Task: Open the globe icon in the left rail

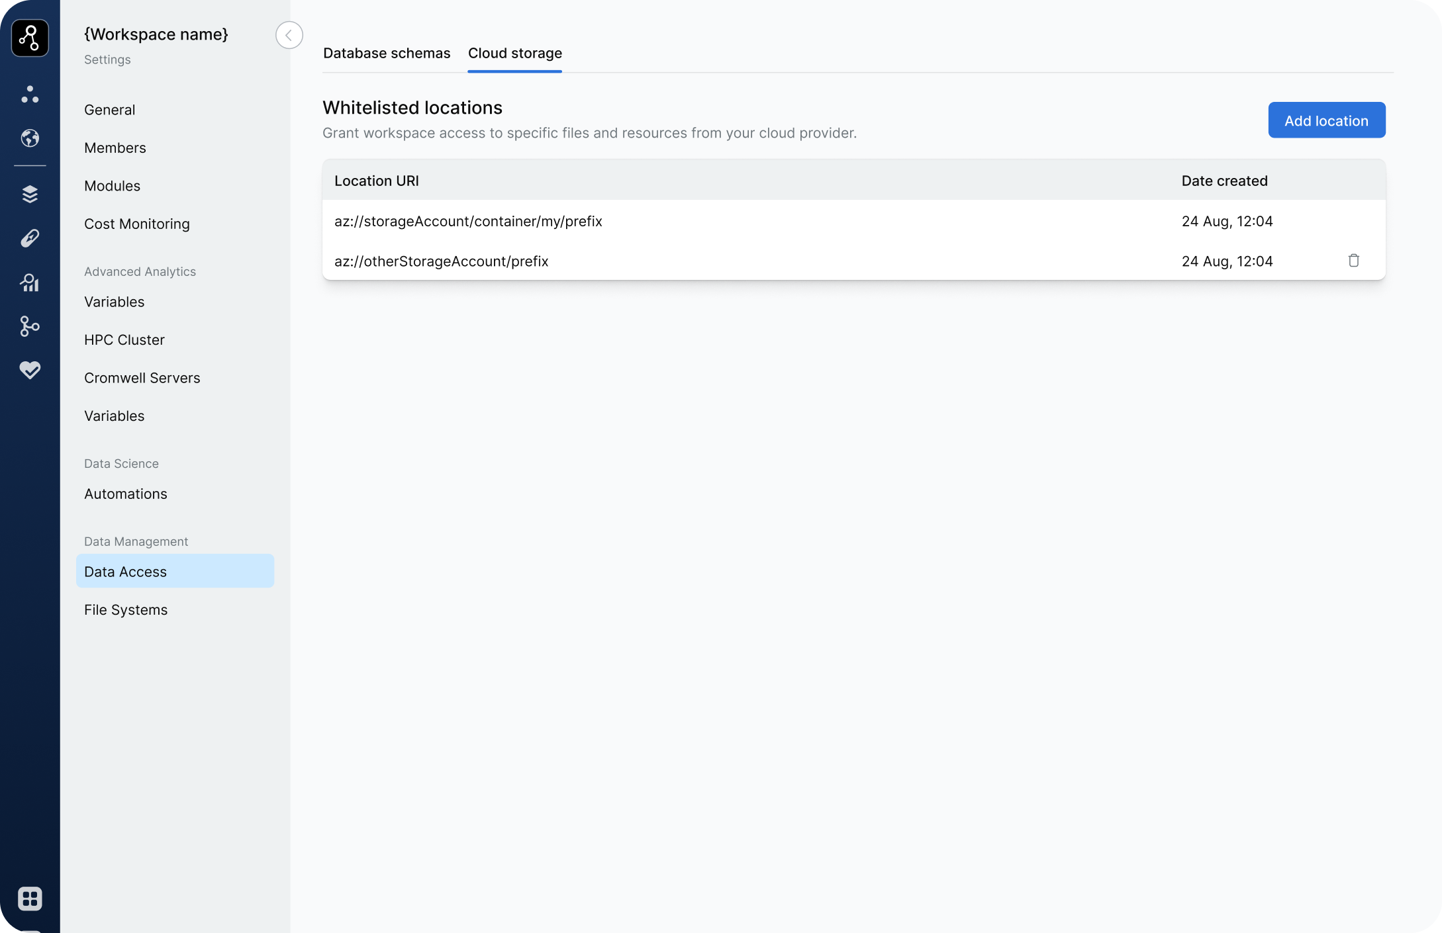Action: pos(30,138)
